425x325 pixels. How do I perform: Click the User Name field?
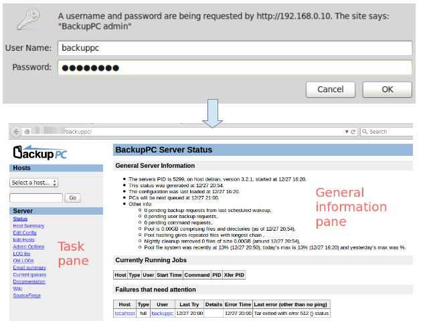(235, 48)
